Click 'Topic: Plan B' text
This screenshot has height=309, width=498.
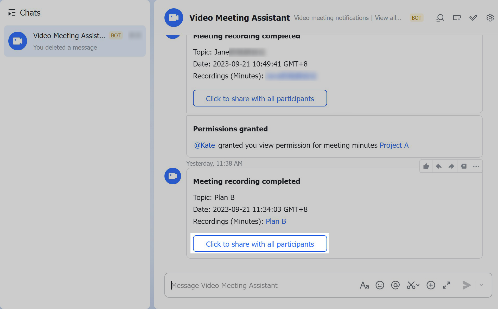214,197
